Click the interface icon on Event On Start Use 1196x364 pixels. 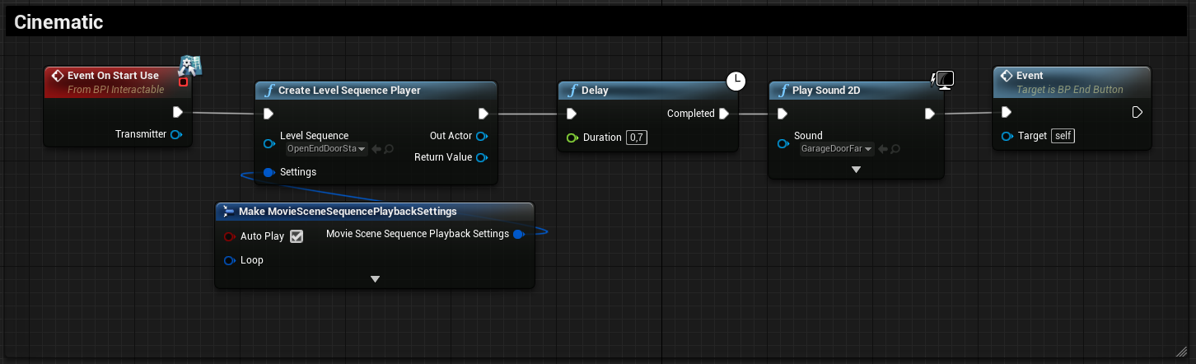coord(191,65)
